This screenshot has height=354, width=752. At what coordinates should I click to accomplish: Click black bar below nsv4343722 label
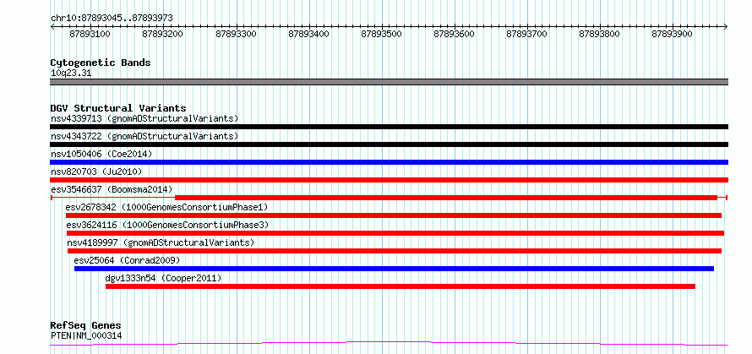(389, 144)
